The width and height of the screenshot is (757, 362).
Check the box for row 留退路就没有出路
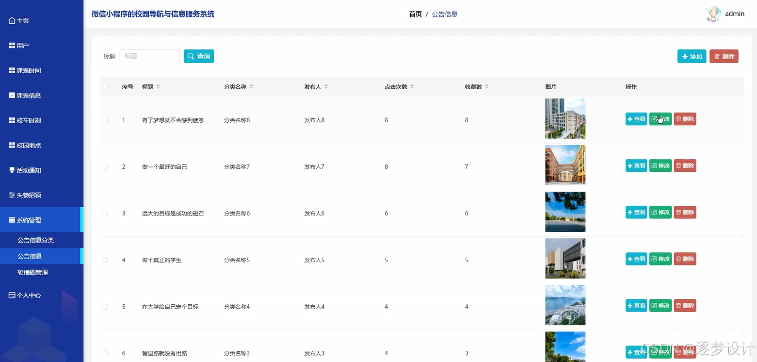point(105,353)
